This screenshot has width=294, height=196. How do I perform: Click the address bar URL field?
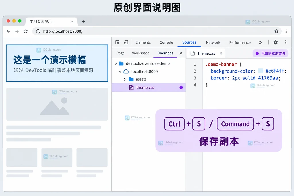(x=157, y=31)
